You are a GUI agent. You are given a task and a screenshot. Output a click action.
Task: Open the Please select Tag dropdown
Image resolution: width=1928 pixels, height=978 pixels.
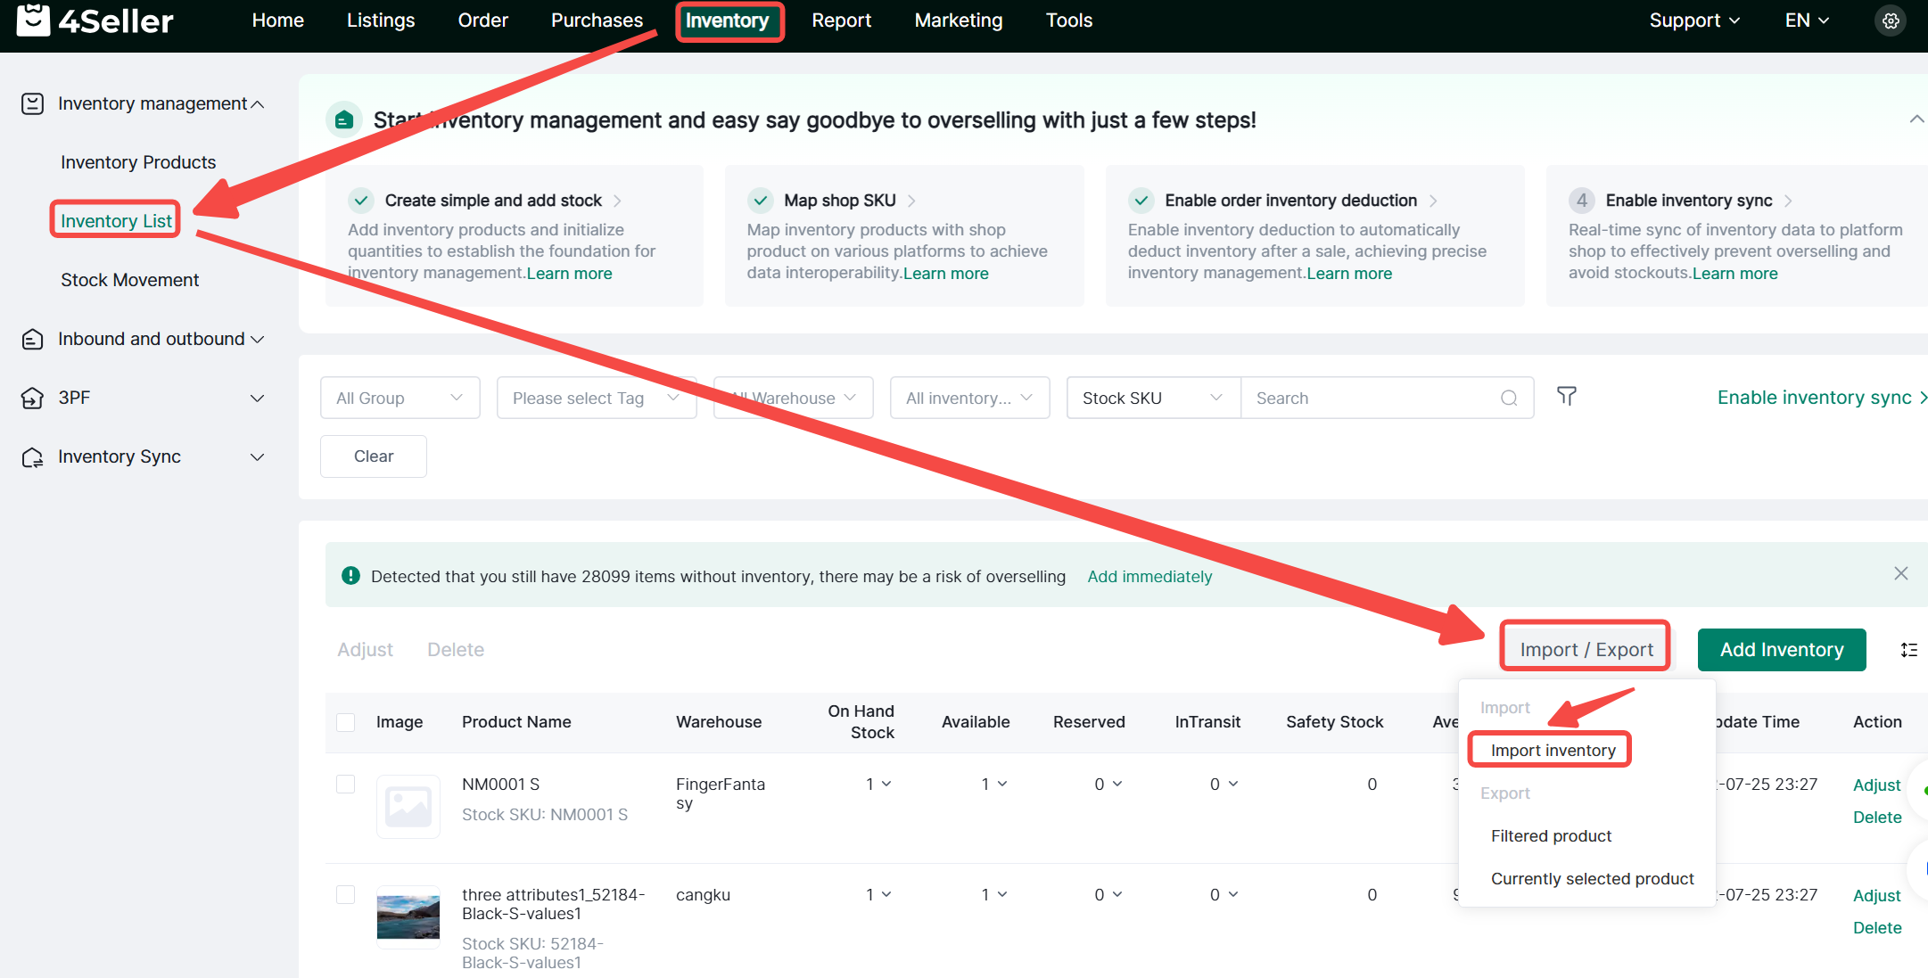(x=596, y=398)
